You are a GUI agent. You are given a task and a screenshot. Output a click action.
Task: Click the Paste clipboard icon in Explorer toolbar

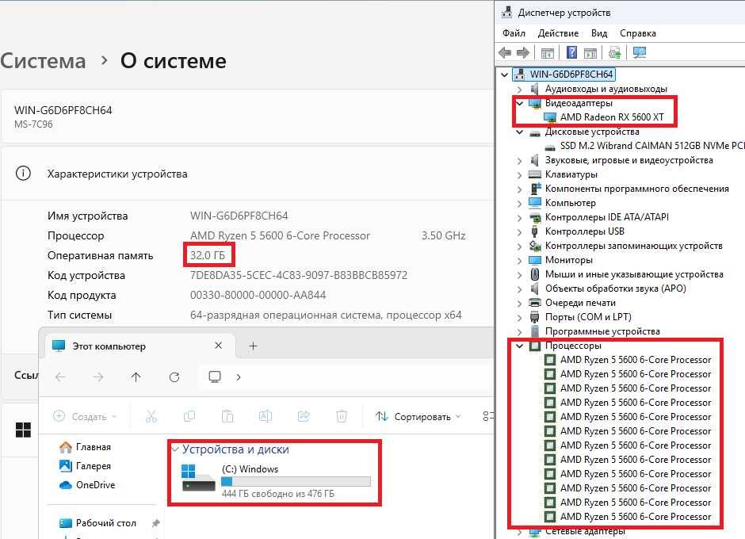(227, 416)
